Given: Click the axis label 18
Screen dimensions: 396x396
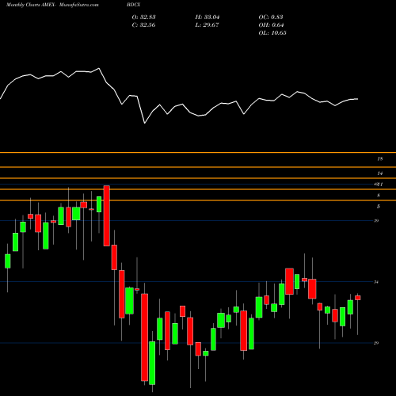Looking at the screenshot, I should point(380,159).
